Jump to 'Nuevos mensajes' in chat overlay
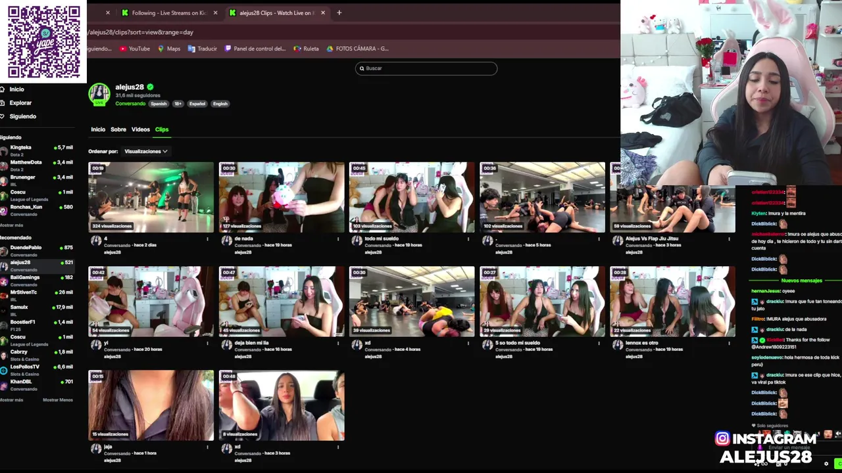The image size is (842, 473). (801, 281)
